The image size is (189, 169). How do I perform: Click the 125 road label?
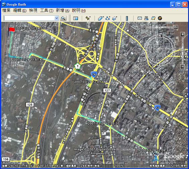30,105
